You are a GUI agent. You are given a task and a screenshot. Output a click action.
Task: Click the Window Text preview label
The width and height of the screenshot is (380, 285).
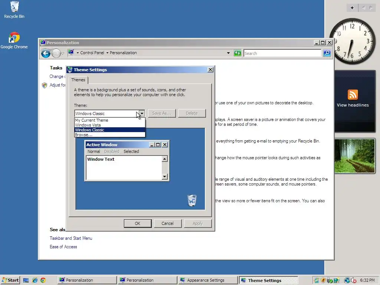(101, 159)
